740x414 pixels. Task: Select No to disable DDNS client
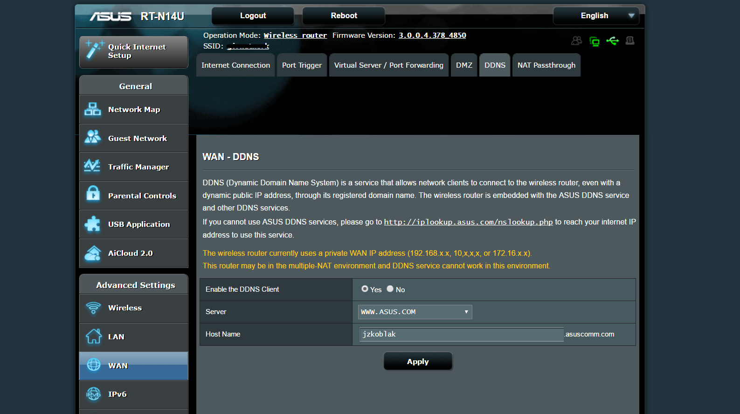coord(390,289)
